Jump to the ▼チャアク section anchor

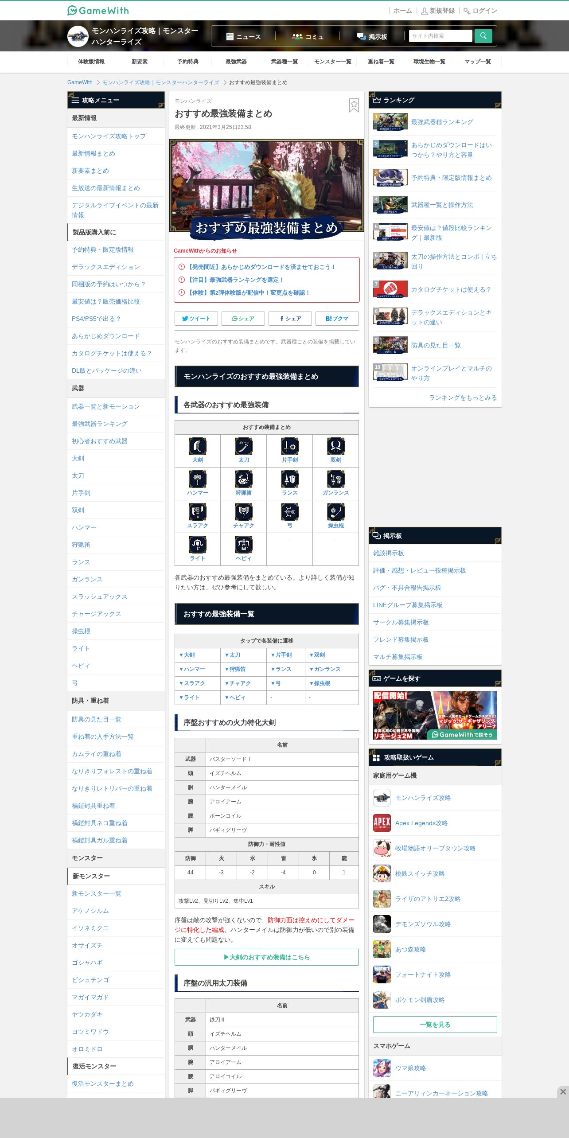click(238, 683)
